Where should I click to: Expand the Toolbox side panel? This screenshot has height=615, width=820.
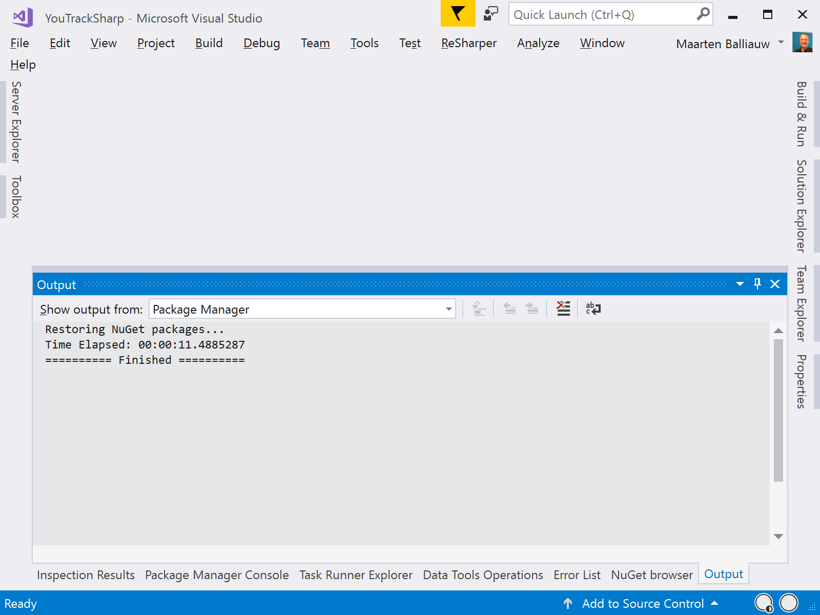point(16,197)
